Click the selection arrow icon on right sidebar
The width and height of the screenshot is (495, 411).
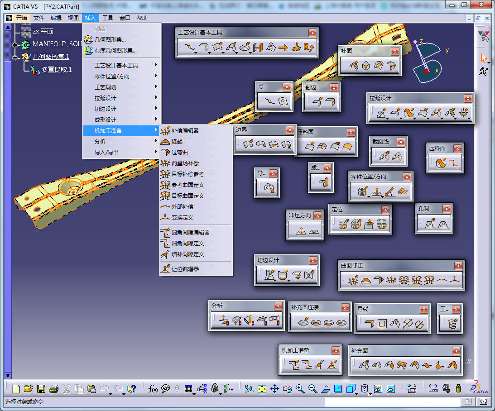coord(484,58)
